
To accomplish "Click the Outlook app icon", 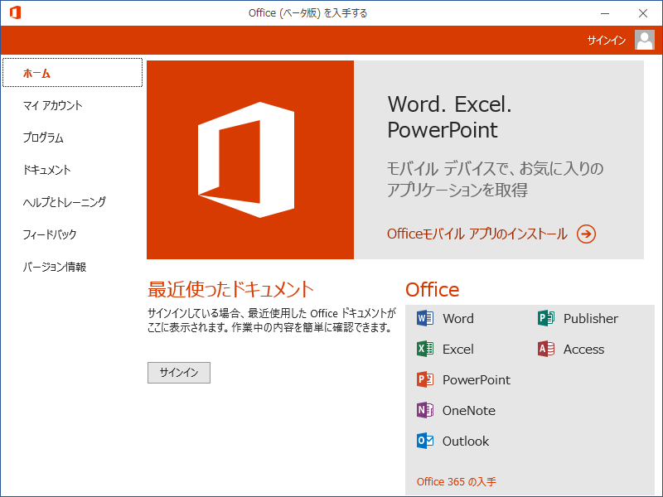I will coord(425,441).
